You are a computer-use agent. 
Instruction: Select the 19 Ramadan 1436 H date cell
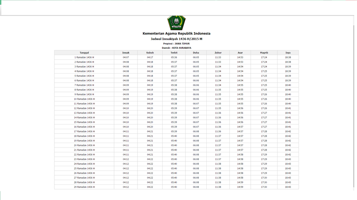coord(84,141)
